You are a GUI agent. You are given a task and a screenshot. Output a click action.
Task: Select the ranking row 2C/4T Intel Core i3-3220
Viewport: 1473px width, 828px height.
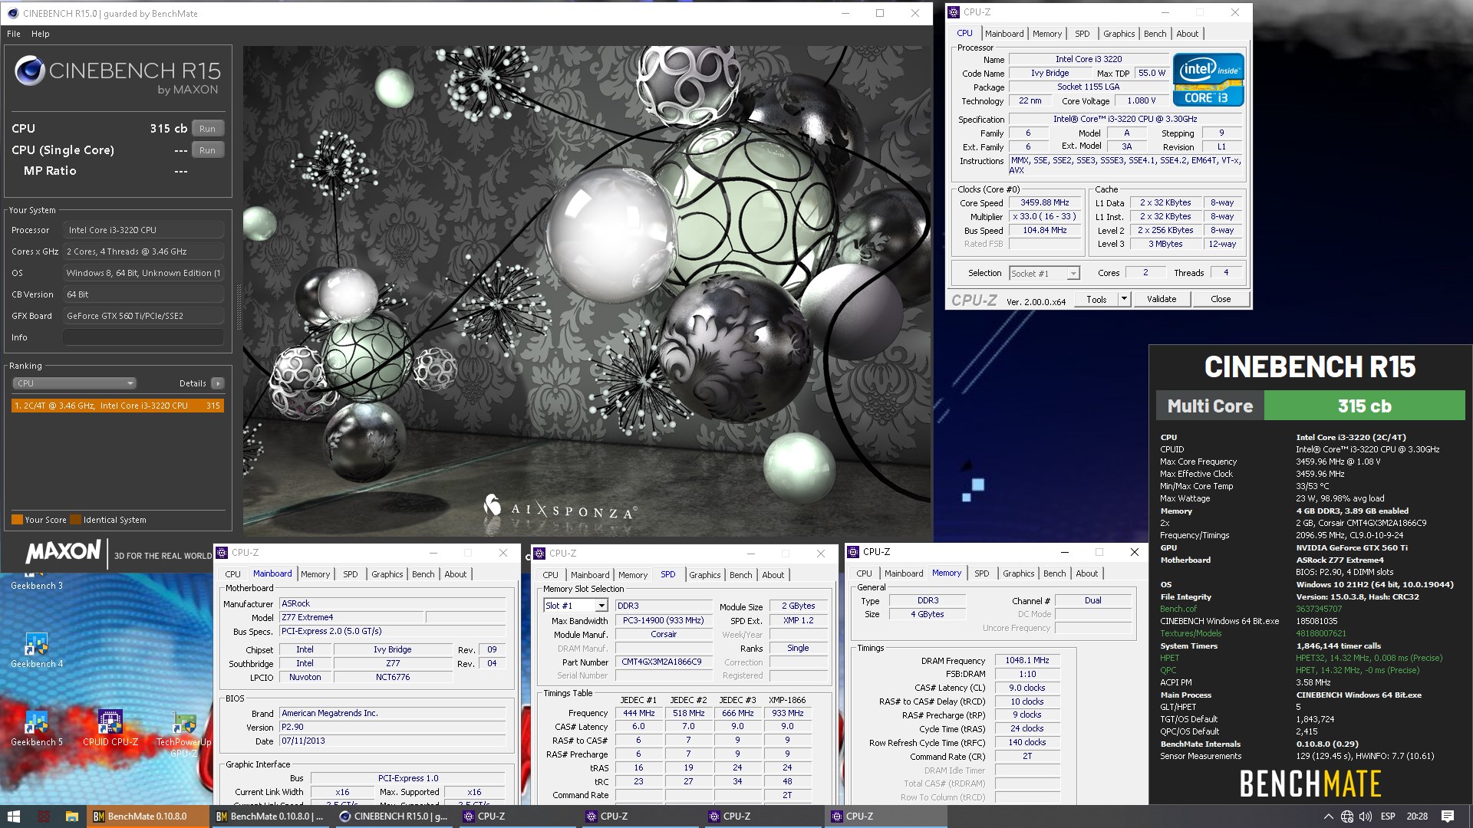coord(117,406)
